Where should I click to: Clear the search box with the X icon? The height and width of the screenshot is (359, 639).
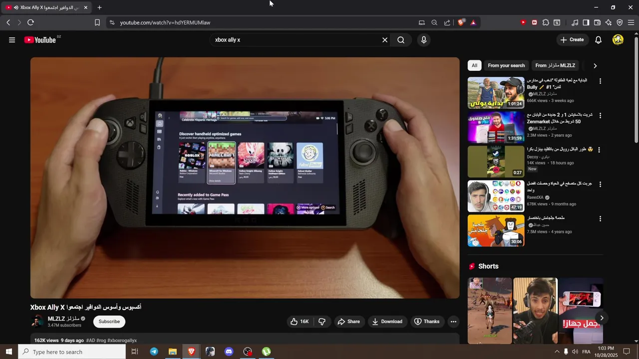[385, 40]
